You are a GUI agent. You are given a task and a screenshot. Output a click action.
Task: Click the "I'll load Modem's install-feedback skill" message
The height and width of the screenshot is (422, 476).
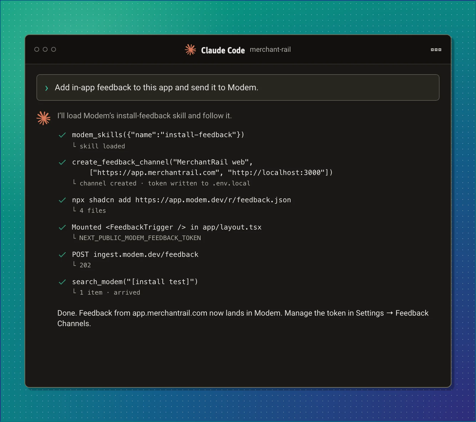click(x=144, y=116)
